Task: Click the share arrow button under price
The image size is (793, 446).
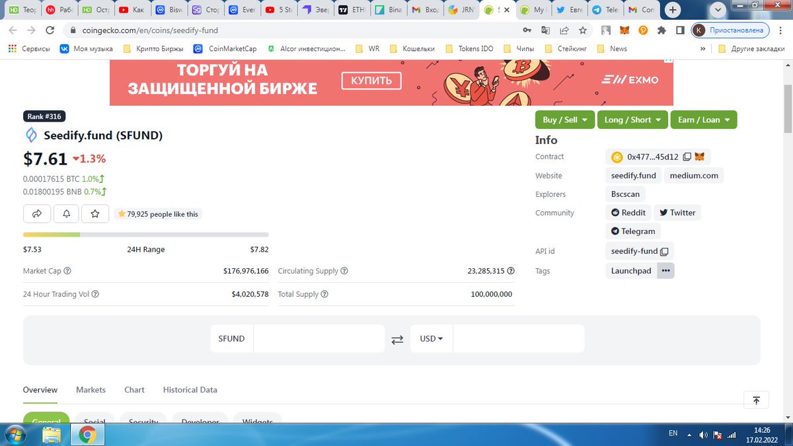Action: [x=37, y=213]
